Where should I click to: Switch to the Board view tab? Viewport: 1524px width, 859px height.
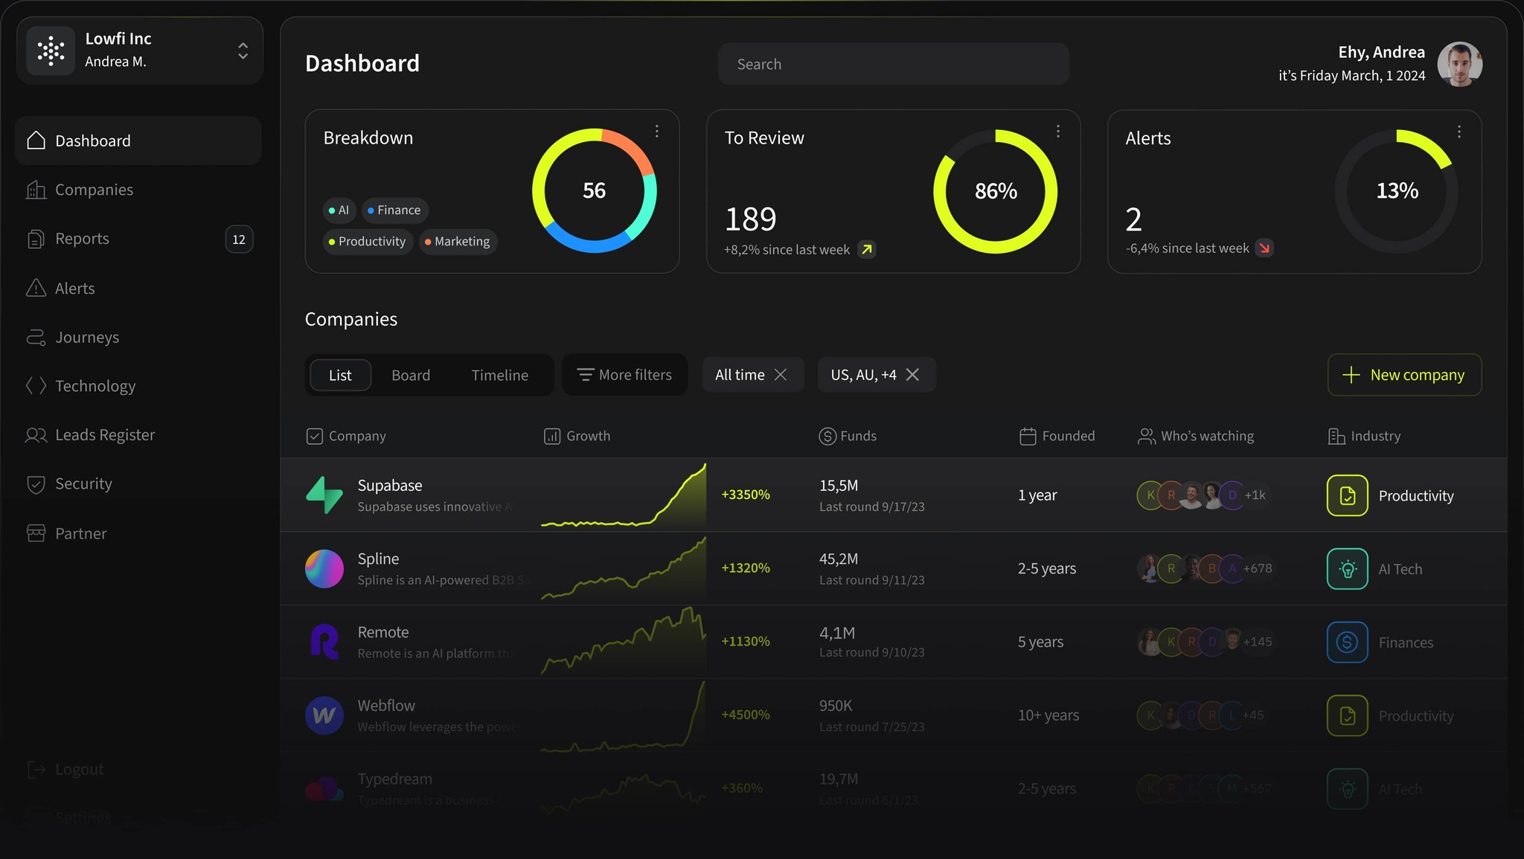tap(411, 375)
